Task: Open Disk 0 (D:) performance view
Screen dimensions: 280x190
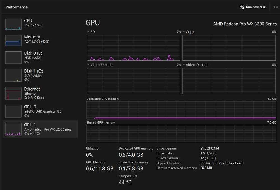Action: tap(34, 53)
